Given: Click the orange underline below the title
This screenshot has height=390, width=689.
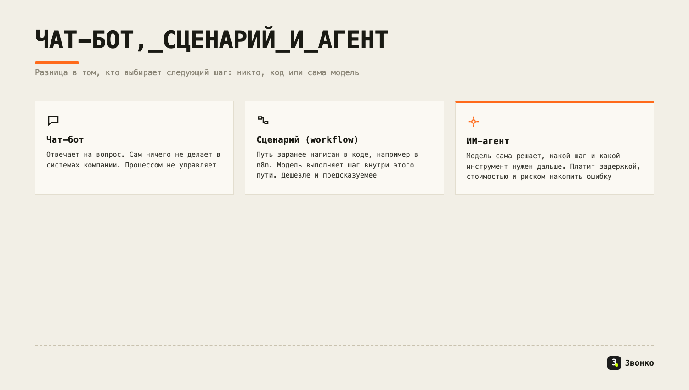Looking at the screenshot, I should tap(57, 63).
